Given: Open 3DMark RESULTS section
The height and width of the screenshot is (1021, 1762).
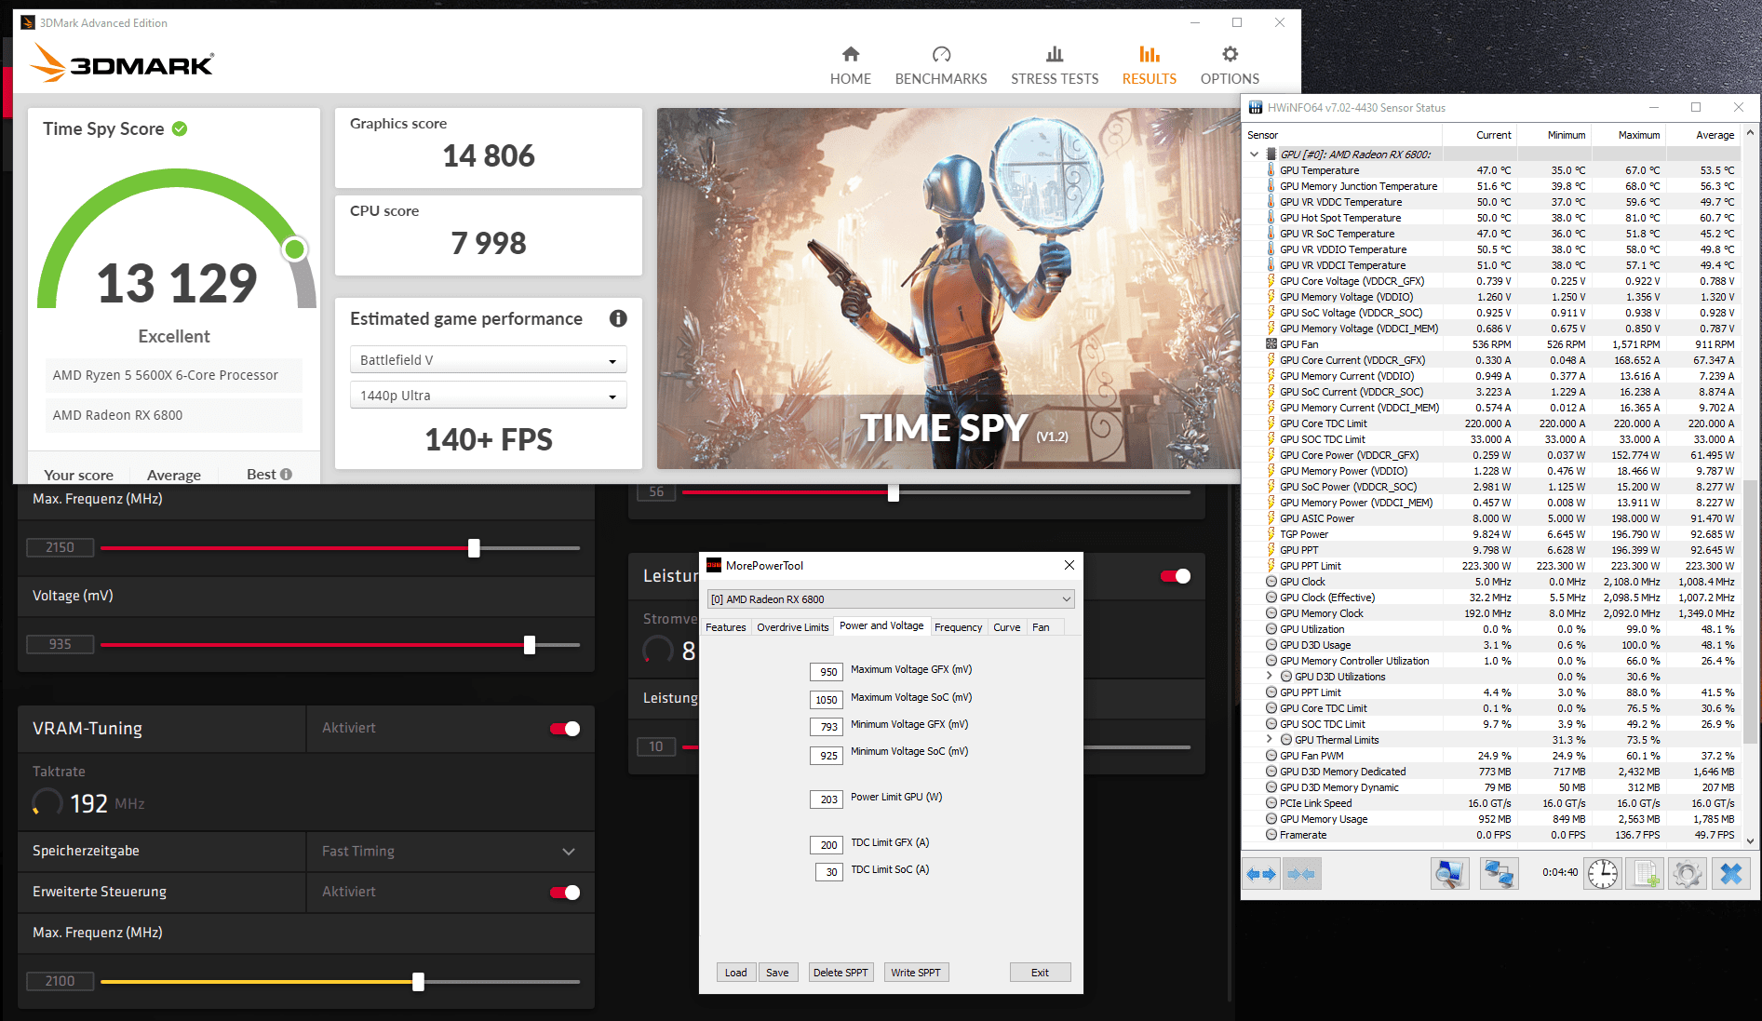Looking at the screenshot, I should 1150,65.
